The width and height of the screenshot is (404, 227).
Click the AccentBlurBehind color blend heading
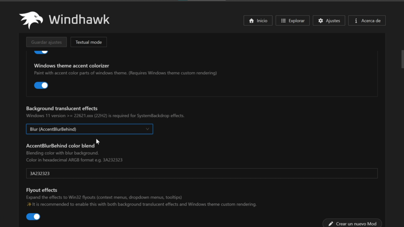[x=60, y=146]
